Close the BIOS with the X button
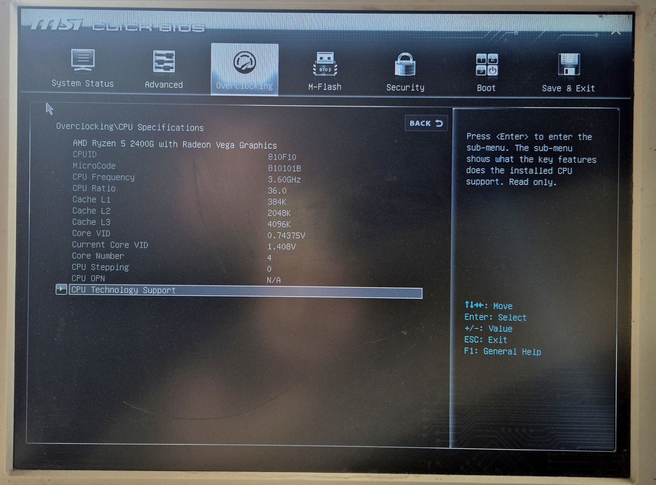Image resolution: width=656 pixels, height=485 pixels. (616, 32)
